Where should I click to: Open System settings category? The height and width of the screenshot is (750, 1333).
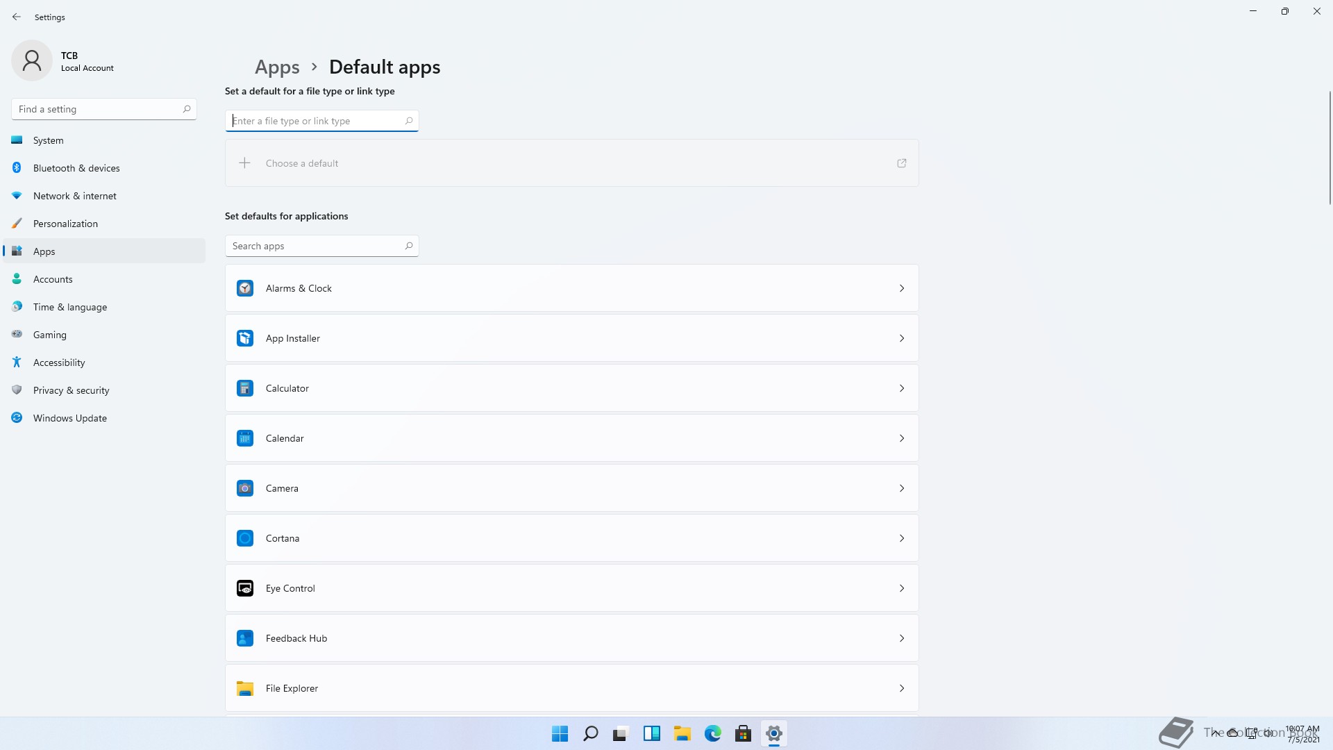[x=104, y=140]
